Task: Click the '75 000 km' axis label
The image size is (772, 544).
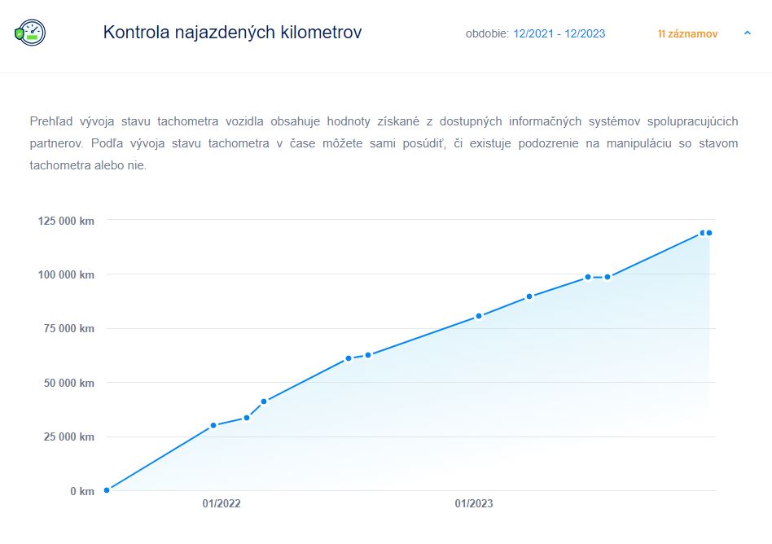Action: [x=69, y=328]
